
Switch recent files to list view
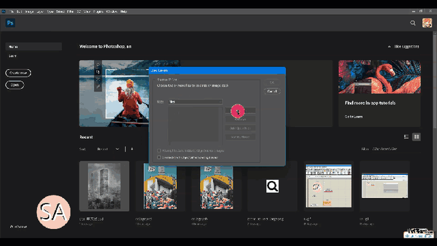tap(406, 137)
